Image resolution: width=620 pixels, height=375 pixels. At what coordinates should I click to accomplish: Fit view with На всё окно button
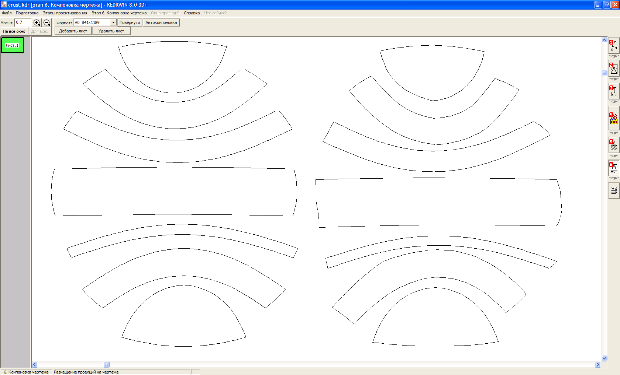tap(14, 31)
